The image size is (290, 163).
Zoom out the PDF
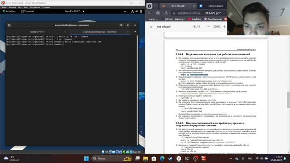(208, 27)
